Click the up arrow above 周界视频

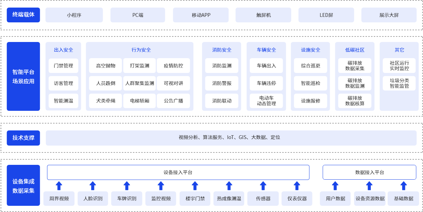(59, 186)
